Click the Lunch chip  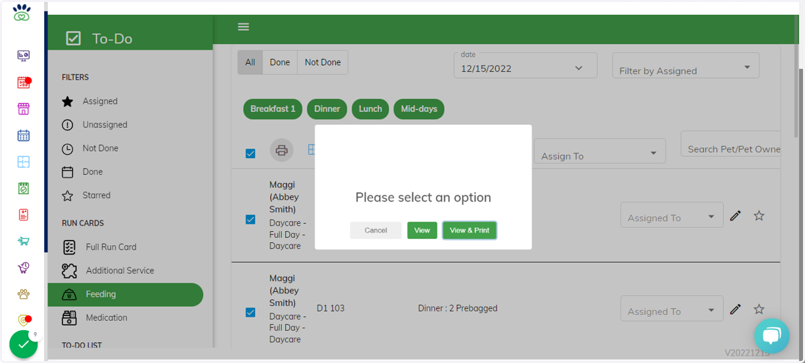370,109
